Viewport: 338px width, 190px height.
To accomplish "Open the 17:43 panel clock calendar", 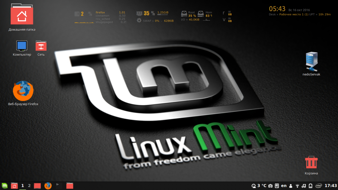I will (x=331, y=186).
